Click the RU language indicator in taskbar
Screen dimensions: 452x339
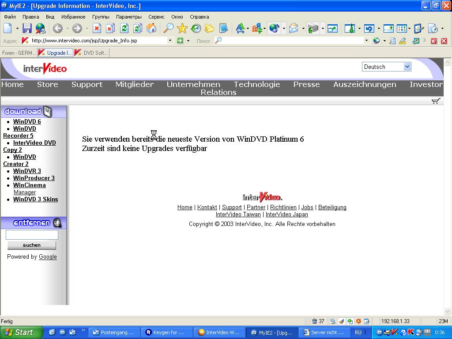point(358,332)
